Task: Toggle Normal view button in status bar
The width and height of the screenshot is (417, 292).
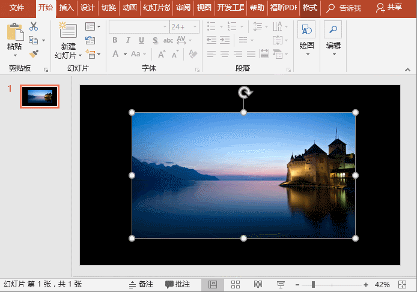Action: click(x=213, y=284)
